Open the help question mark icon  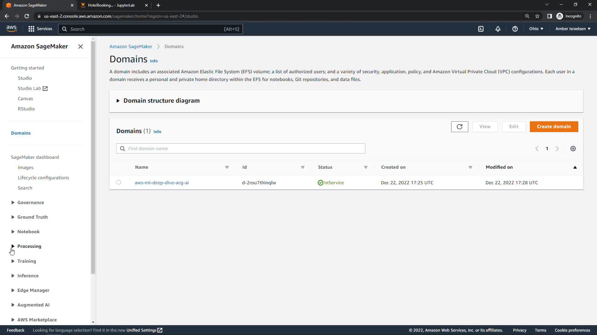[x=515, y=29]
